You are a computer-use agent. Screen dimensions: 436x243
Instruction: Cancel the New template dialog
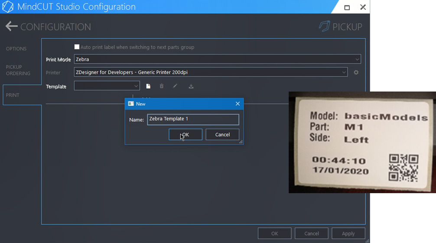tap(222, 135)
